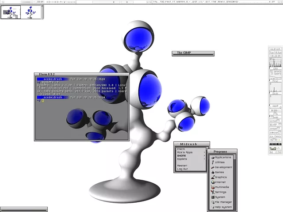Open Utilities in the Programs menu
283x212 pixels.
tap(222, 162)
